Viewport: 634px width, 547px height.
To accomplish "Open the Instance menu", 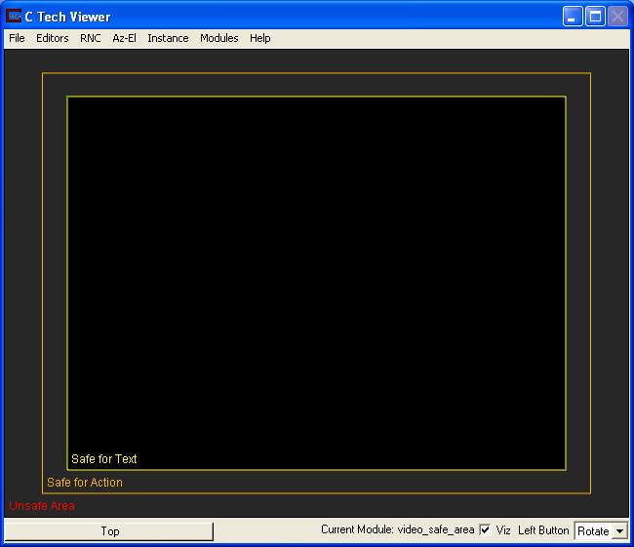I will point(168,38).
